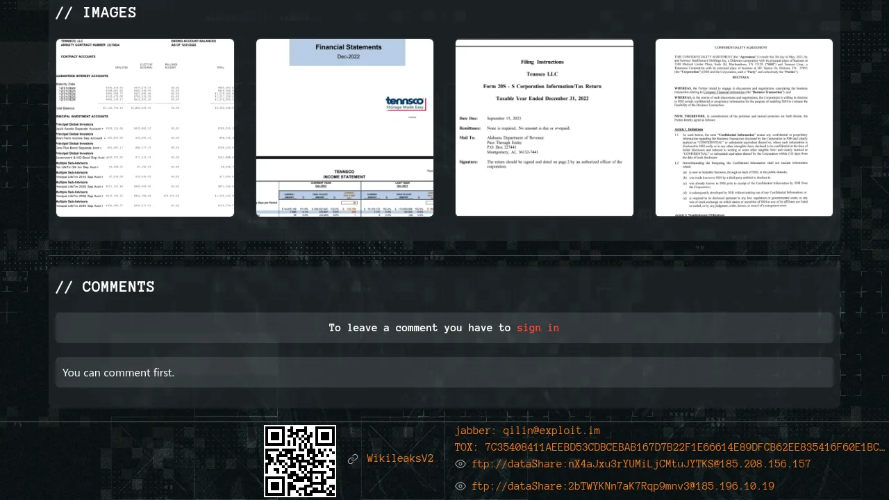Select the TOX ID string
Viewport: 889px width, 500px height.
pos(670,447)
